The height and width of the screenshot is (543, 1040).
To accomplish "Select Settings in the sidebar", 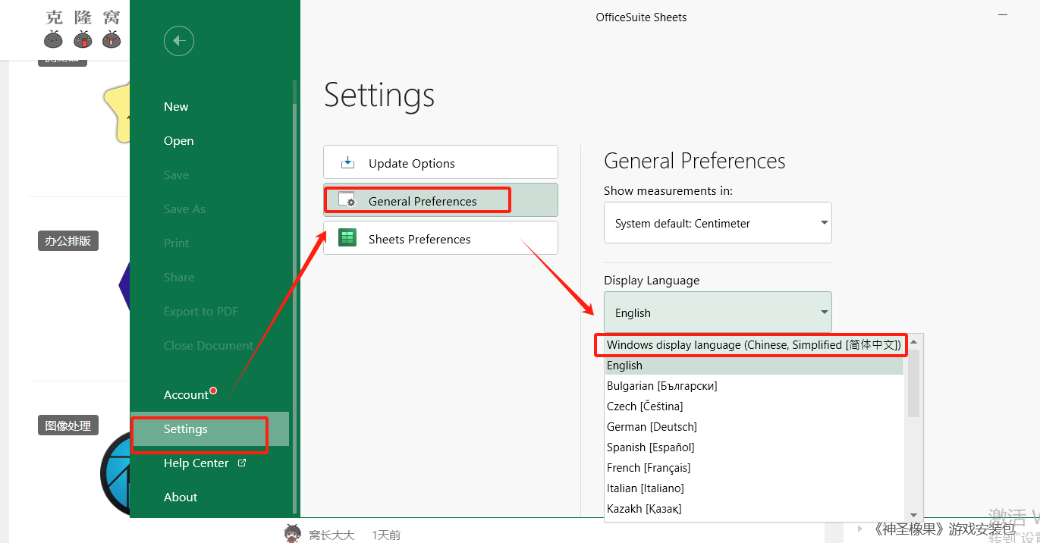I will coord(209,429).
